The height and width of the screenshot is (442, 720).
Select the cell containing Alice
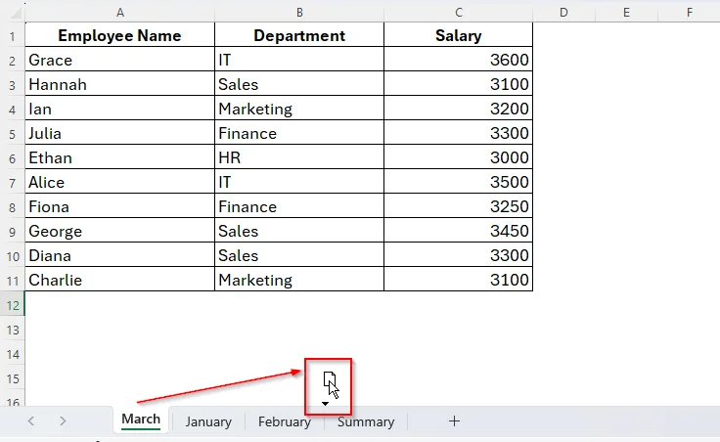[x=120, y=182]
